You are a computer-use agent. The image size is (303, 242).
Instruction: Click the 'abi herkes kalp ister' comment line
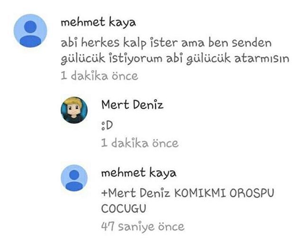coord(166,43)
